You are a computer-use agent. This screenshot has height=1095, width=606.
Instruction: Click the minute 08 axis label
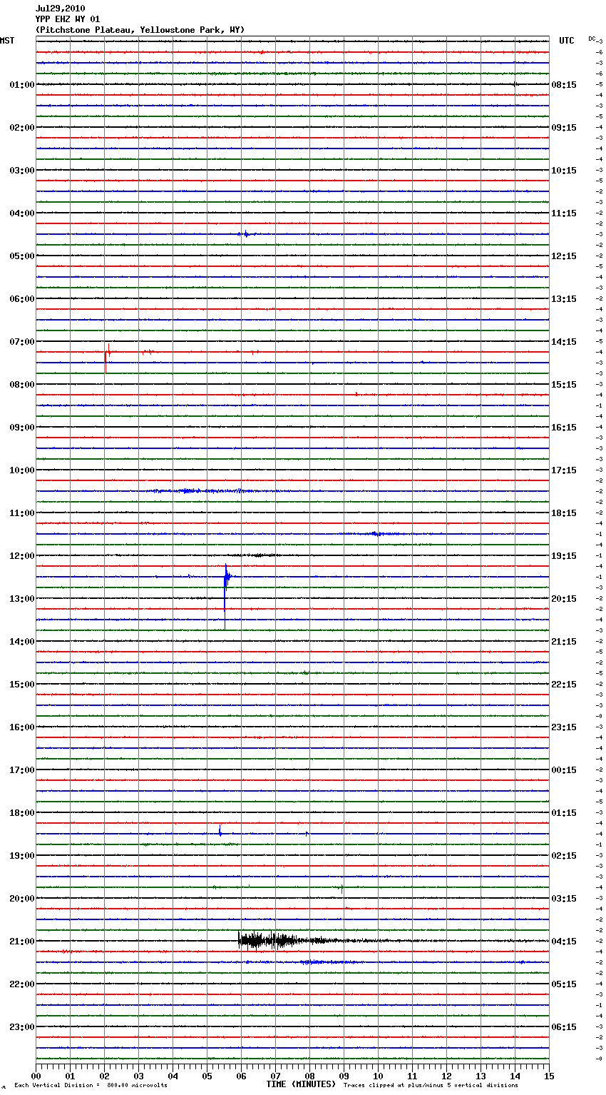click(x=309, y=1076)
